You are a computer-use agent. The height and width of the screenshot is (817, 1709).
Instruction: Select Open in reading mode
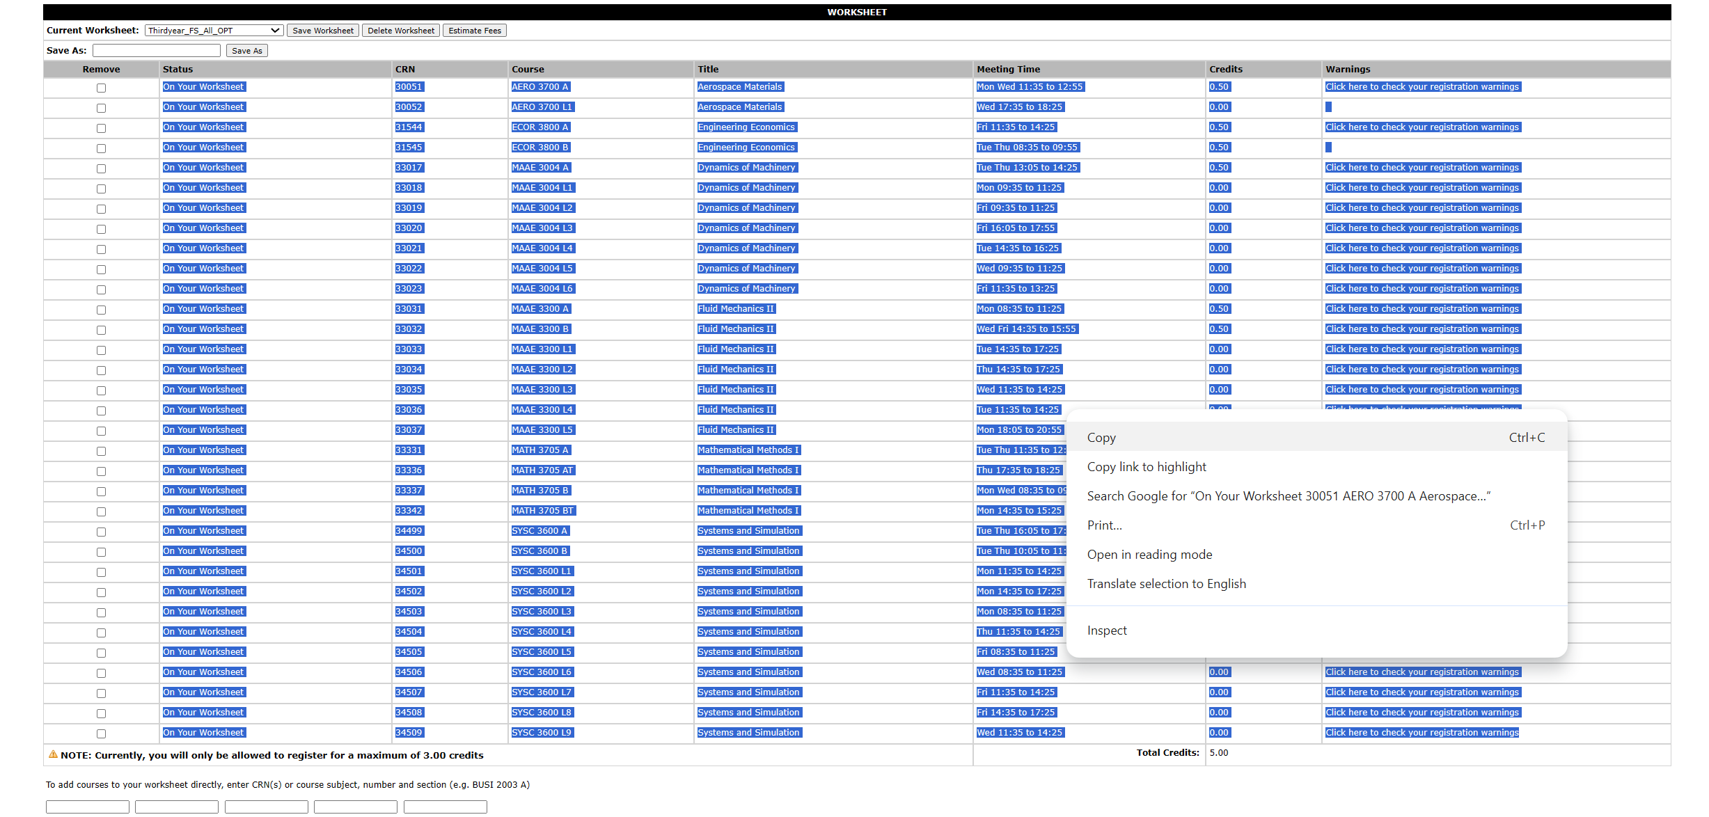[x=1316, y=554]
